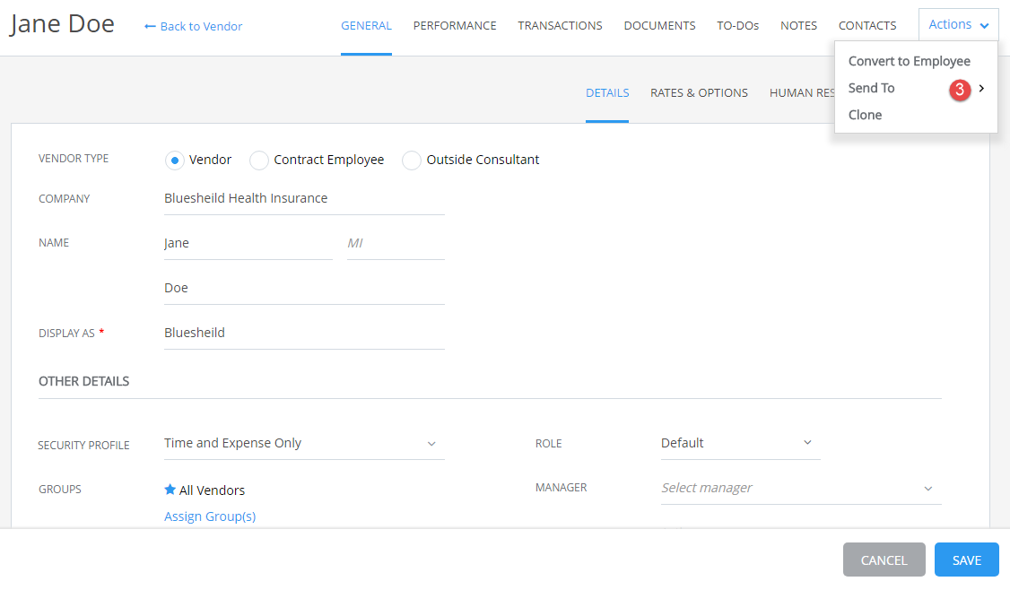Click the OTHER DETAILS section heading
The image size is (1010, 590).
83,381
